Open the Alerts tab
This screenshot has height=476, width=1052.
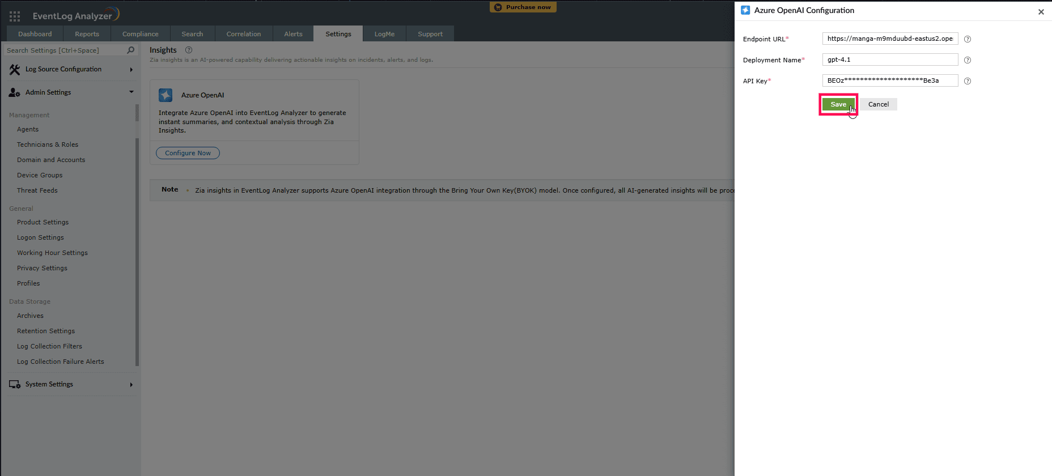point(293,34)
